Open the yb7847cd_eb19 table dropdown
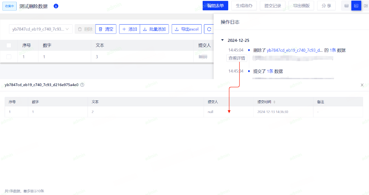The height and width of the screenshot is (195, 369). (x=41, y=29)
